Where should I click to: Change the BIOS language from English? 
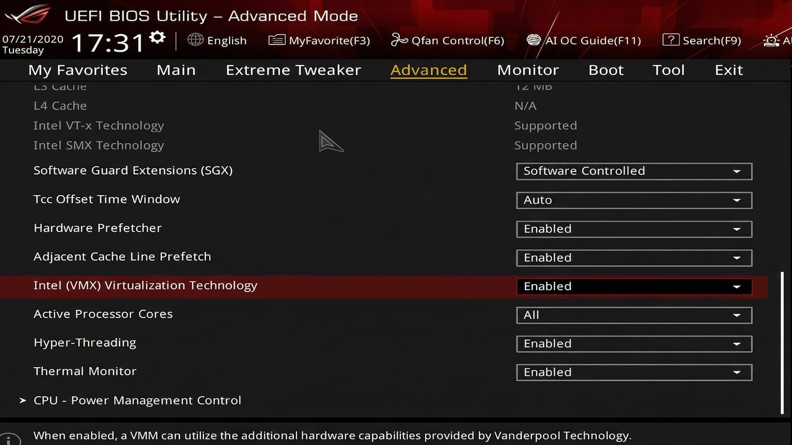coord(217,40)
